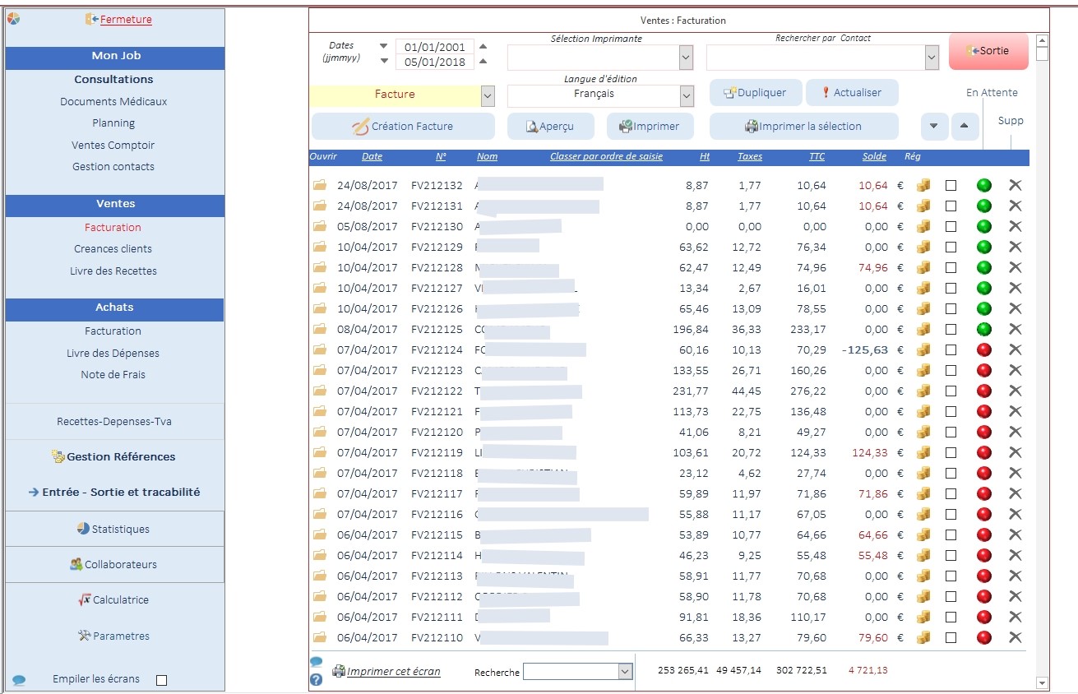
Task: Move selection up with arrow button
Action: pyautogui.click(x=965, y=127)
